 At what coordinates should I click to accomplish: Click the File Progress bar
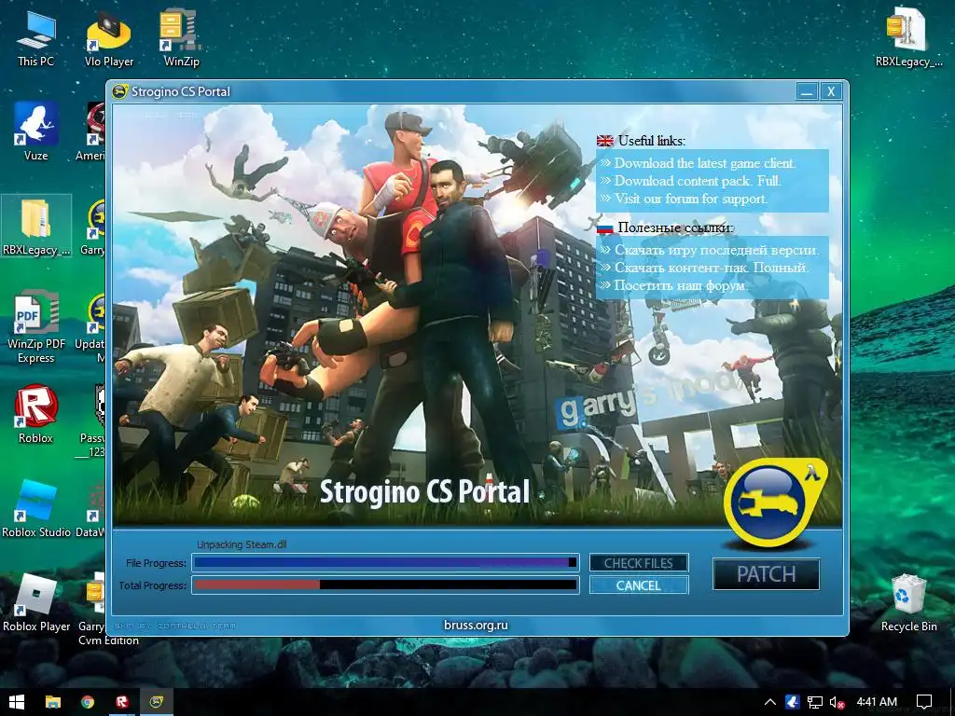point(385,562)
